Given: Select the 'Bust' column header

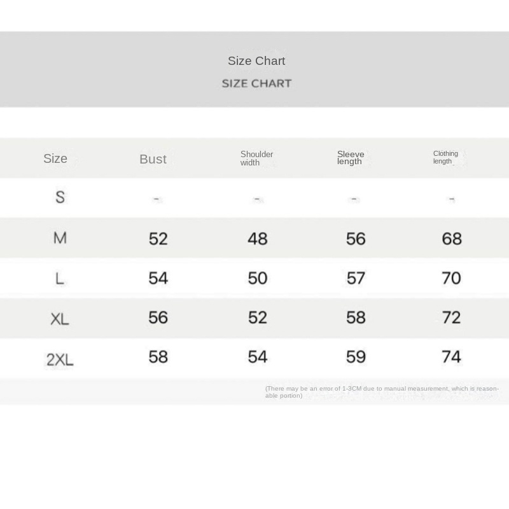Looking at the screenshot, I should coord(153,160).
